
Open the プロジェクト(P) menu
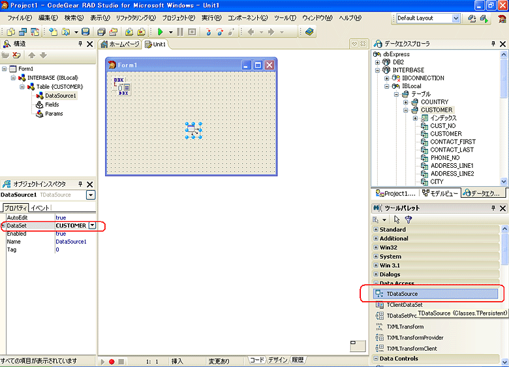pyautogui.click(x=179, y=18)
